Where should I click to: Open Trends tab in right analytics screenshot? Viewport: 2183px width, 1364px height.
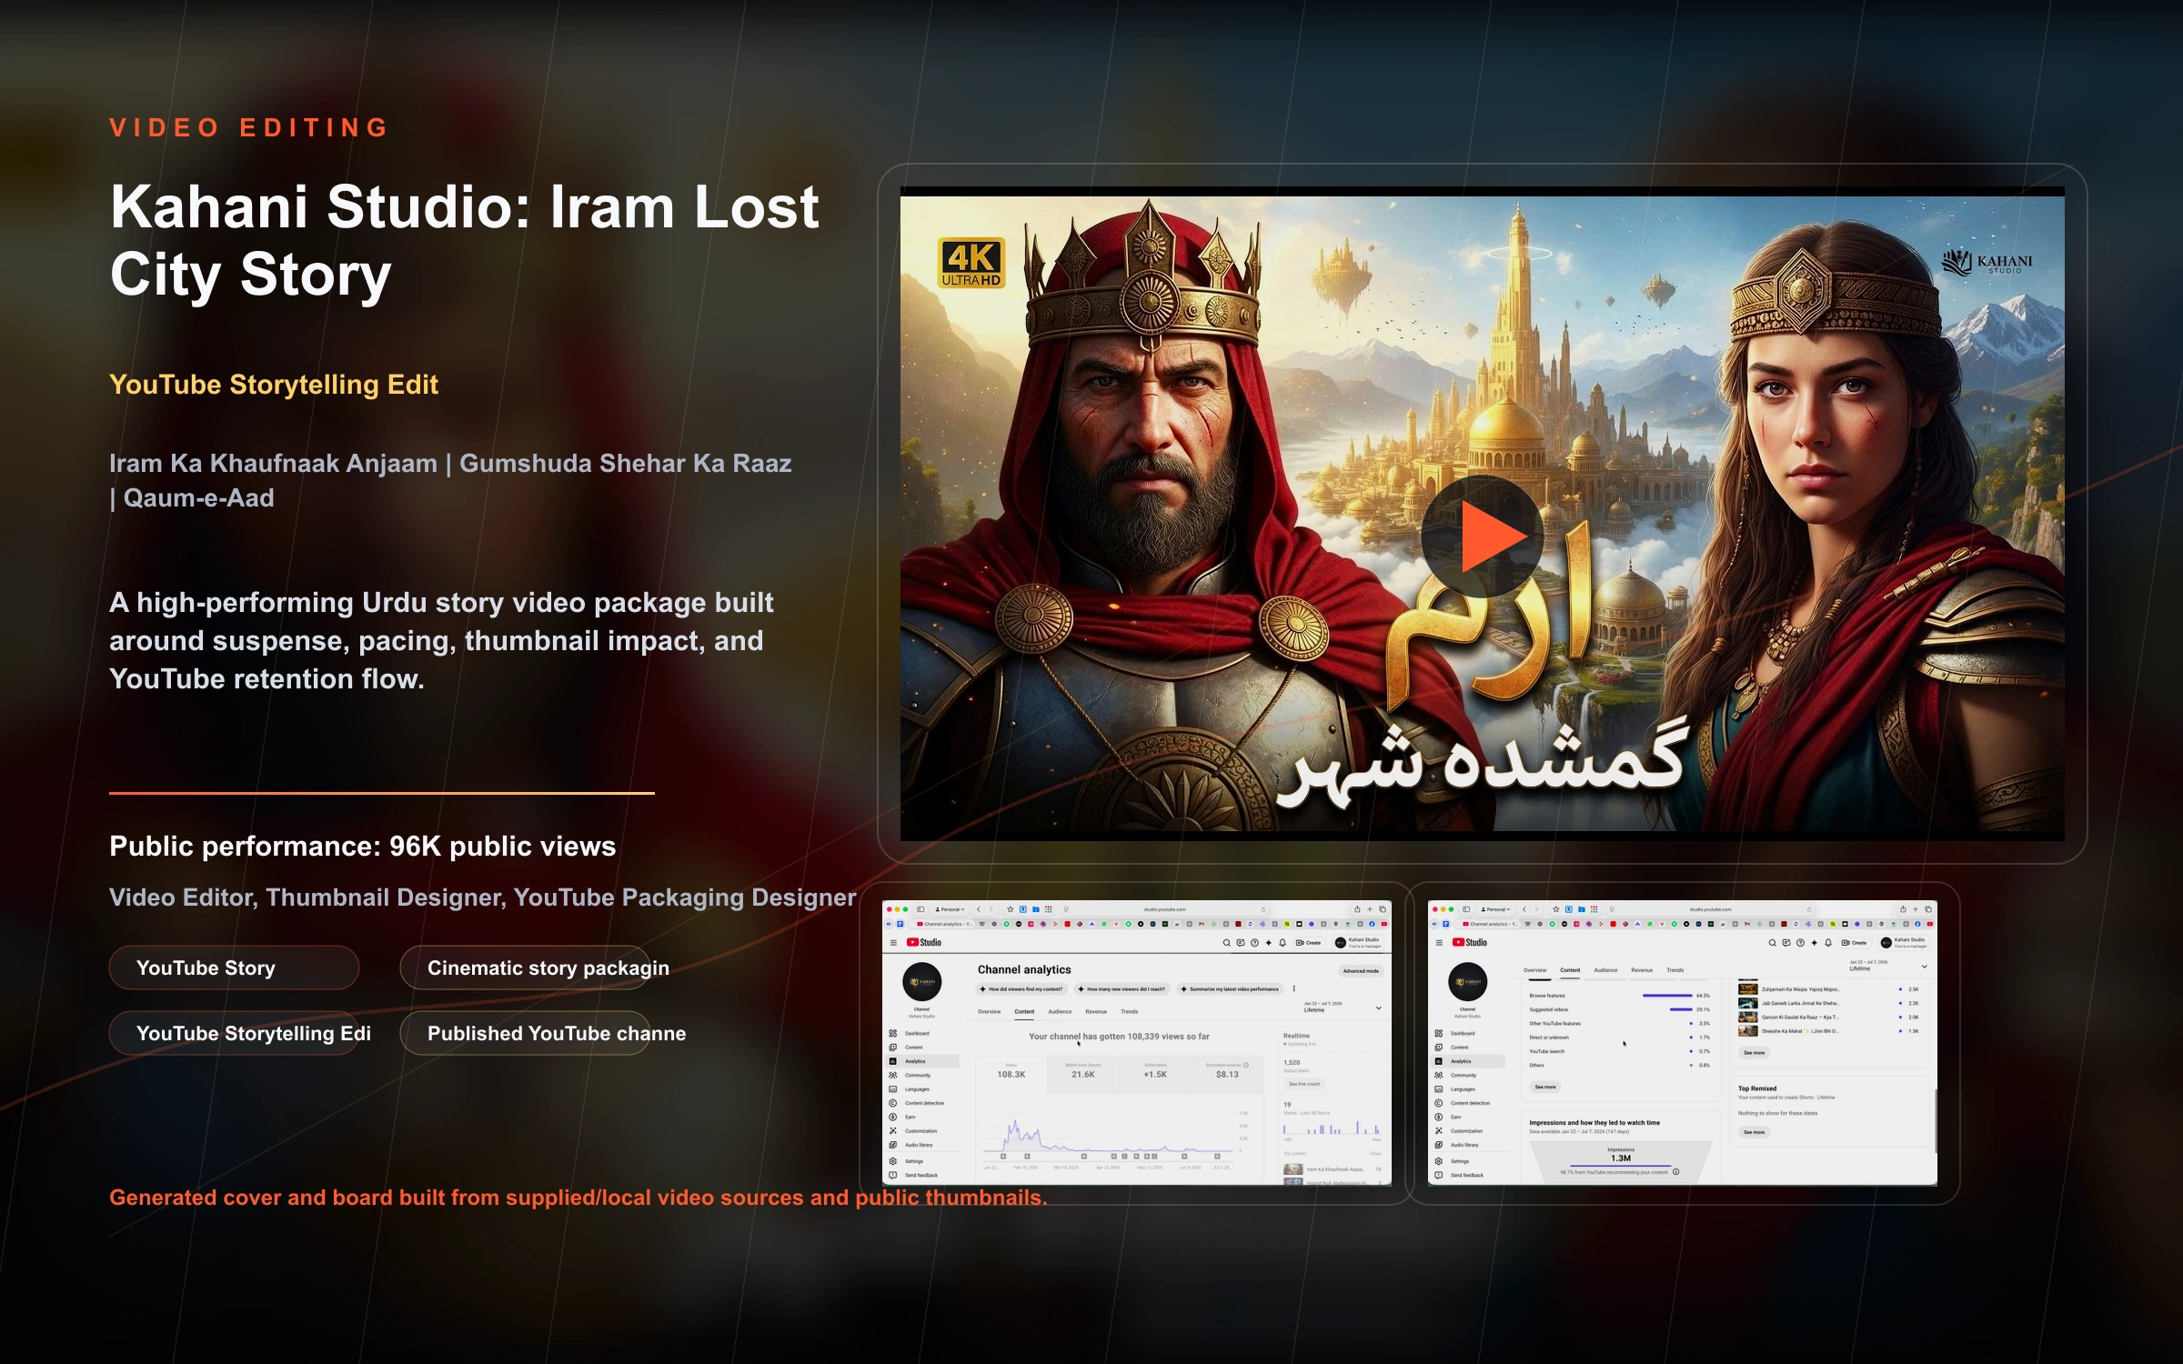pos(1675,970)
